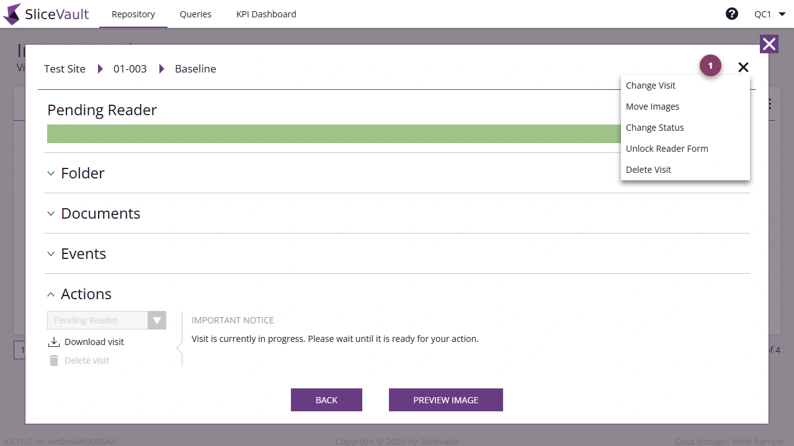Open the Pending Reader status dropdown
Screen dimensions: 794x446
click(x=156, y=320)
